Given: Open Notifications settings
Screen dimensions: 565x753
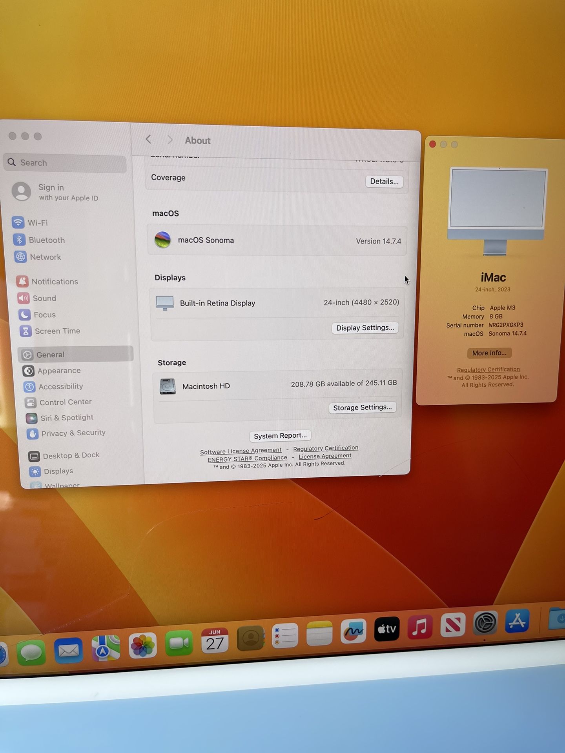Looking at the screenshot, I should [x=47, y=281].
